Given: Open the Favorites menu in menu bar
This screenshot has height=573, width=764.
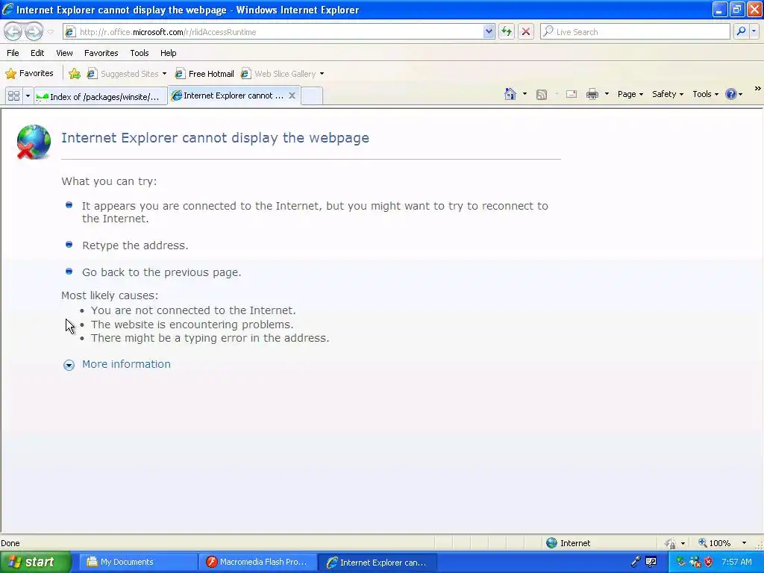Looking at the screenshot, I should tap(101, 53).
